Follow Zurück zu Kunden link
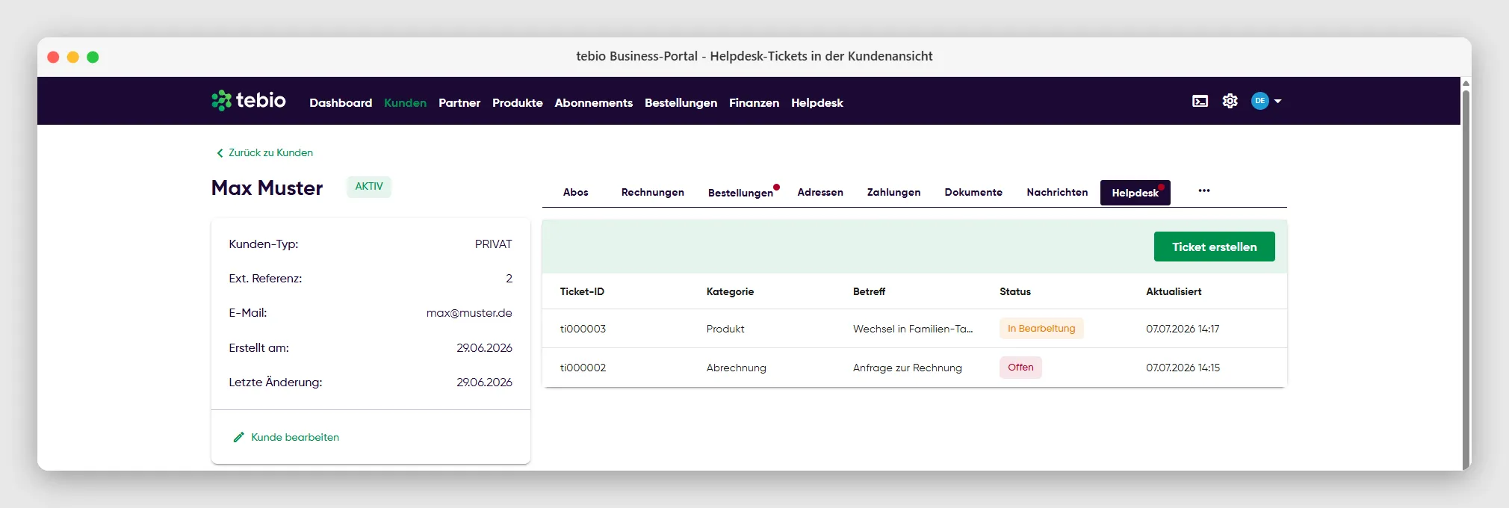Image resolution: width=1509 pixels, height=508 pixels. click(270, 152)
